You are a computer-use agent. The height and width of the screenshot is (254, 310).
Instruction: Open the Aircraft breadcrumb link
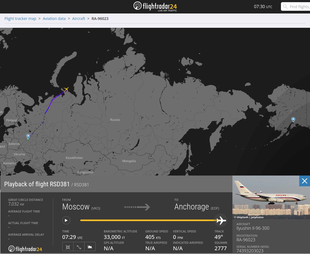78,19
